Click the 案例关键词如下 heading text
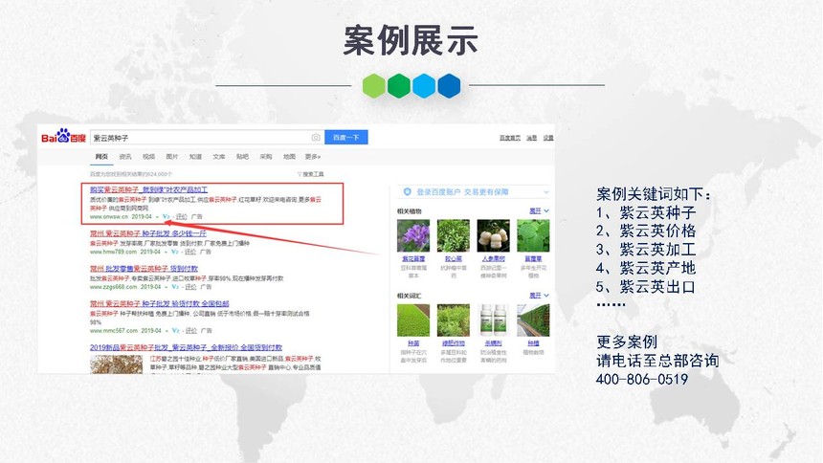 point(654,193)
